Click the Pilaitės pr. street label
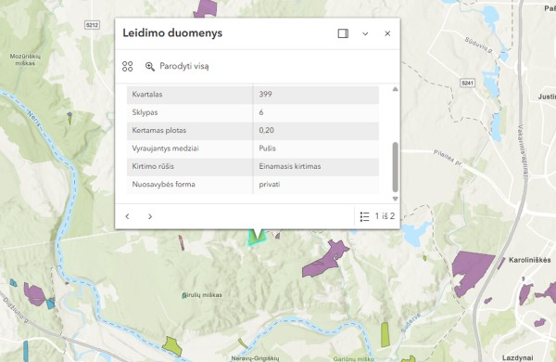Viewport: 556px width, 362px height. pos(449,158)
